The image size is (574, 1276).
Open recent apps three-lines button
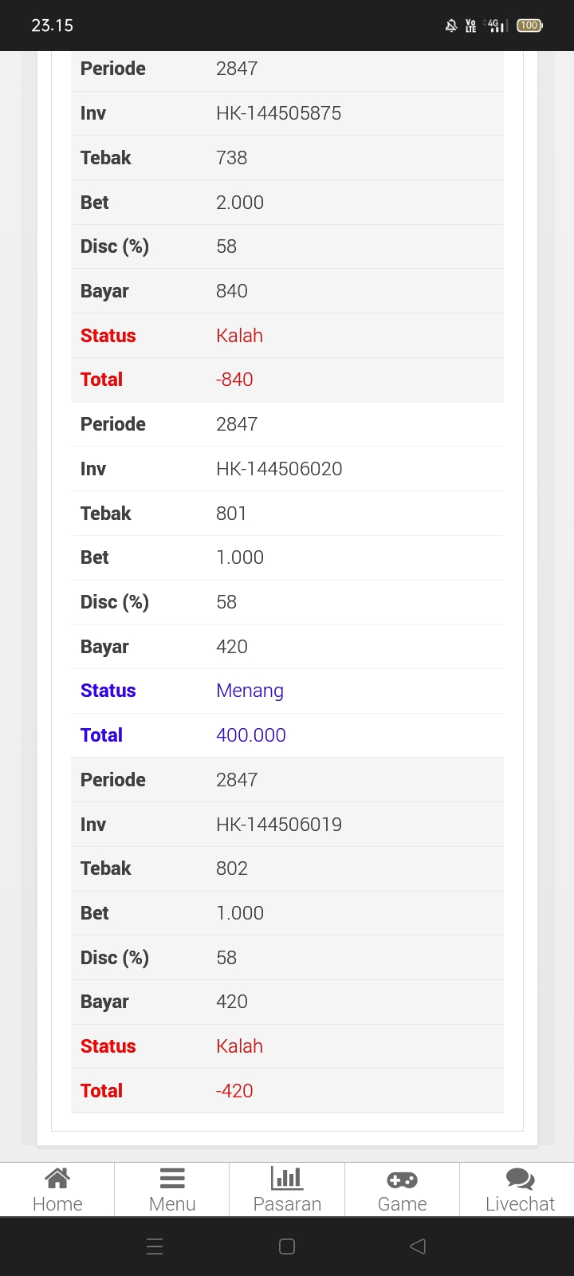(155, 1246)
